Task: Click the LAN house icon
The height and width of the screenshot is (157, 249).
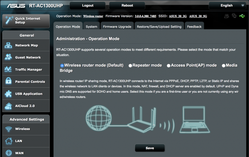Action: click(x=9, y=141)
